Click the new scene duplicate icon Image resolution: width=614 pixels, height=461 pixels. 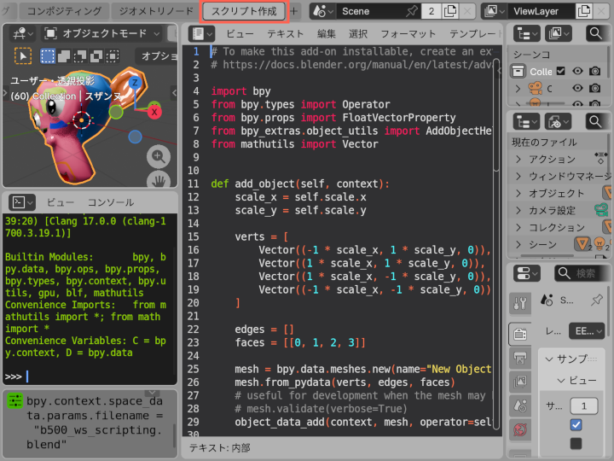450,11
